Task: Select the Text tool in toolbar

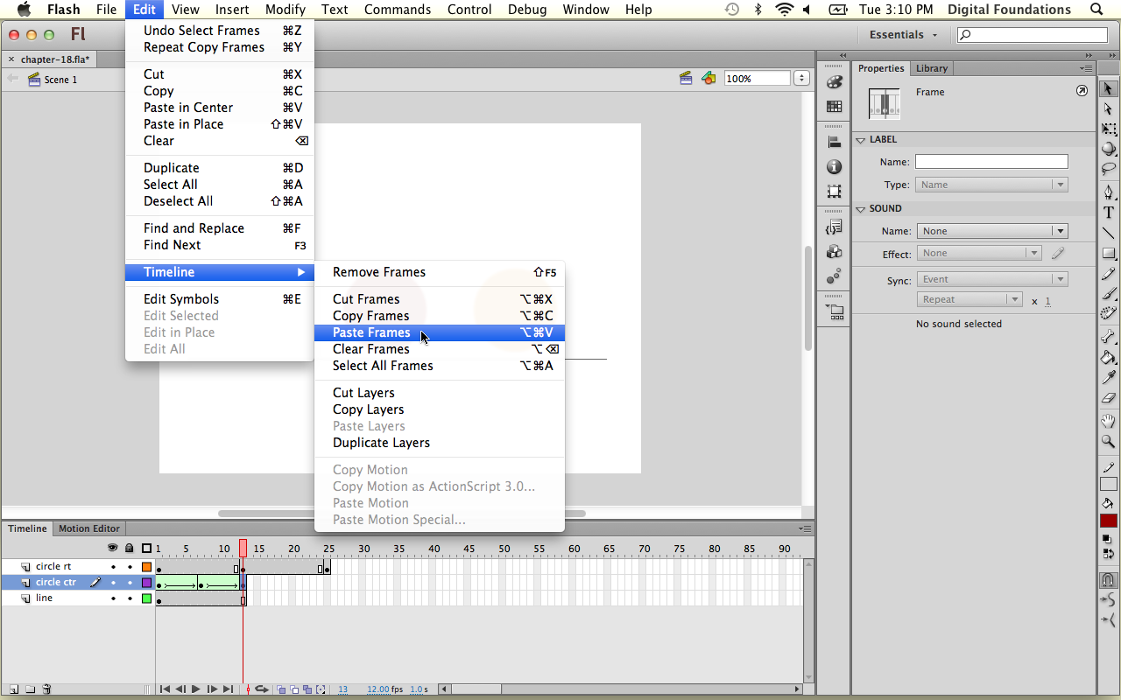Action: point(1109,213)
